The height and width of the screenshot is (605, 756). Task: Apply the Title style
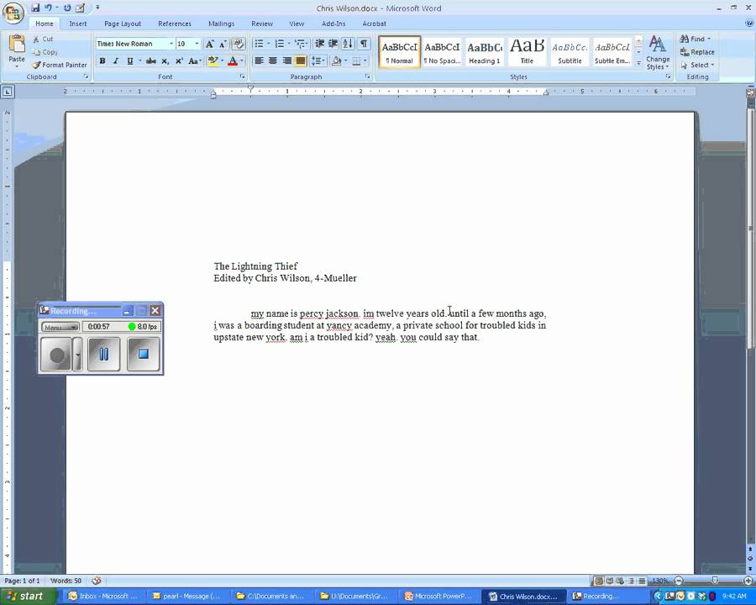point(527,52)
